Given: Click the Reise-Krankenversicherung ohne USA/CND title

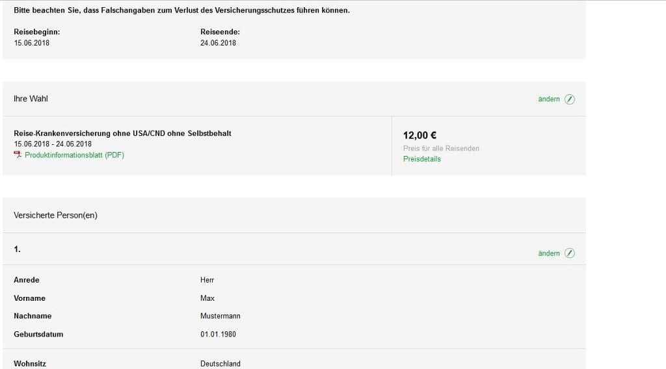Looking at the screenshot, I should pos(122,133).
